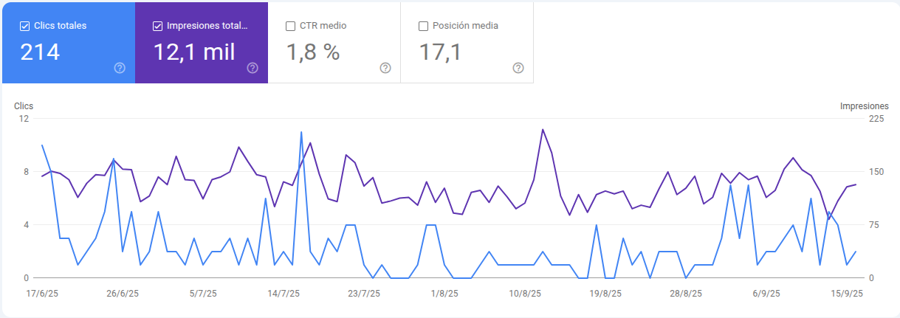
Task: Click the 12,1 mil impressions value
Action: 194,52
